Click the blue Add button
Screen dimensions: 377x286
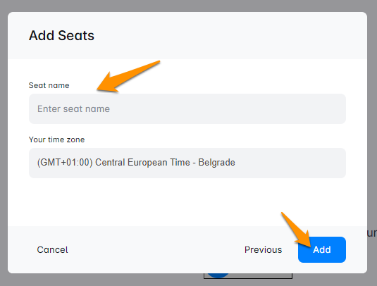click(x=322, y=249)
